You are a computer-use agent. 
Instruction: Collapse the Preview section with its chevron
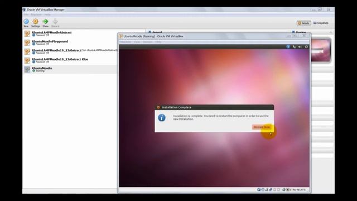click(331, 32)
